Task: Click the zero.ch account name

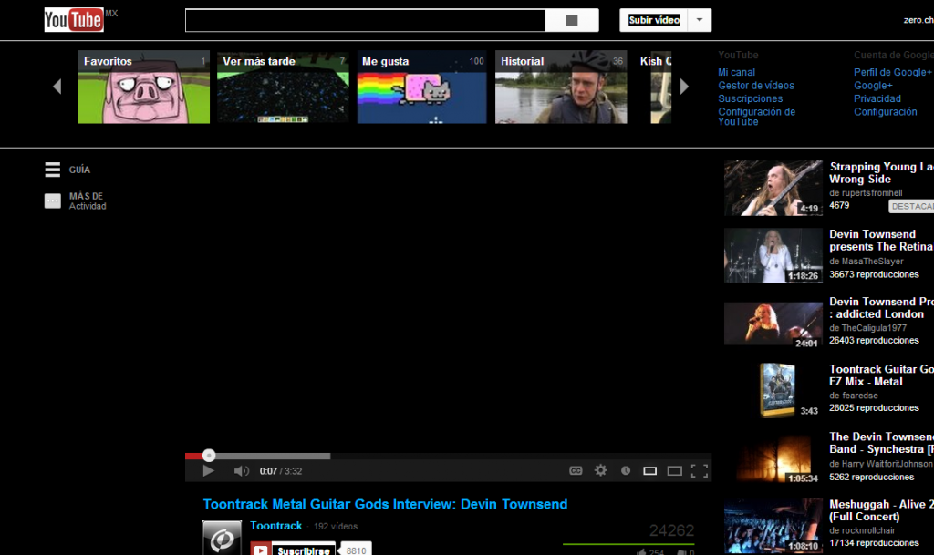Action: [918, 20]
